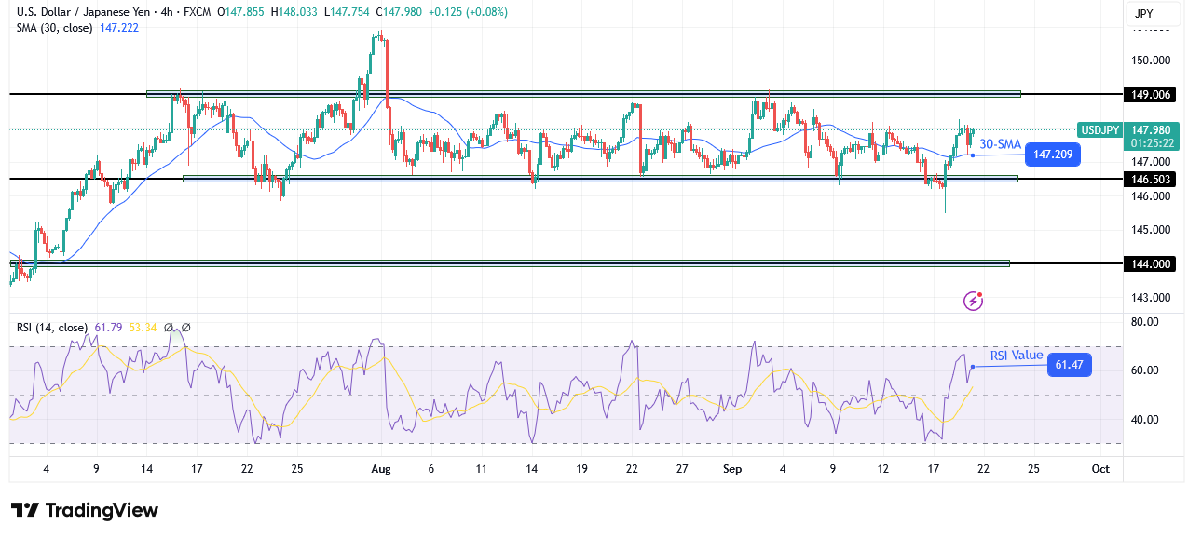Click the 4h timeframe text in the legend
Viewport: 1188px width, 538px height.
pos(166,12)
